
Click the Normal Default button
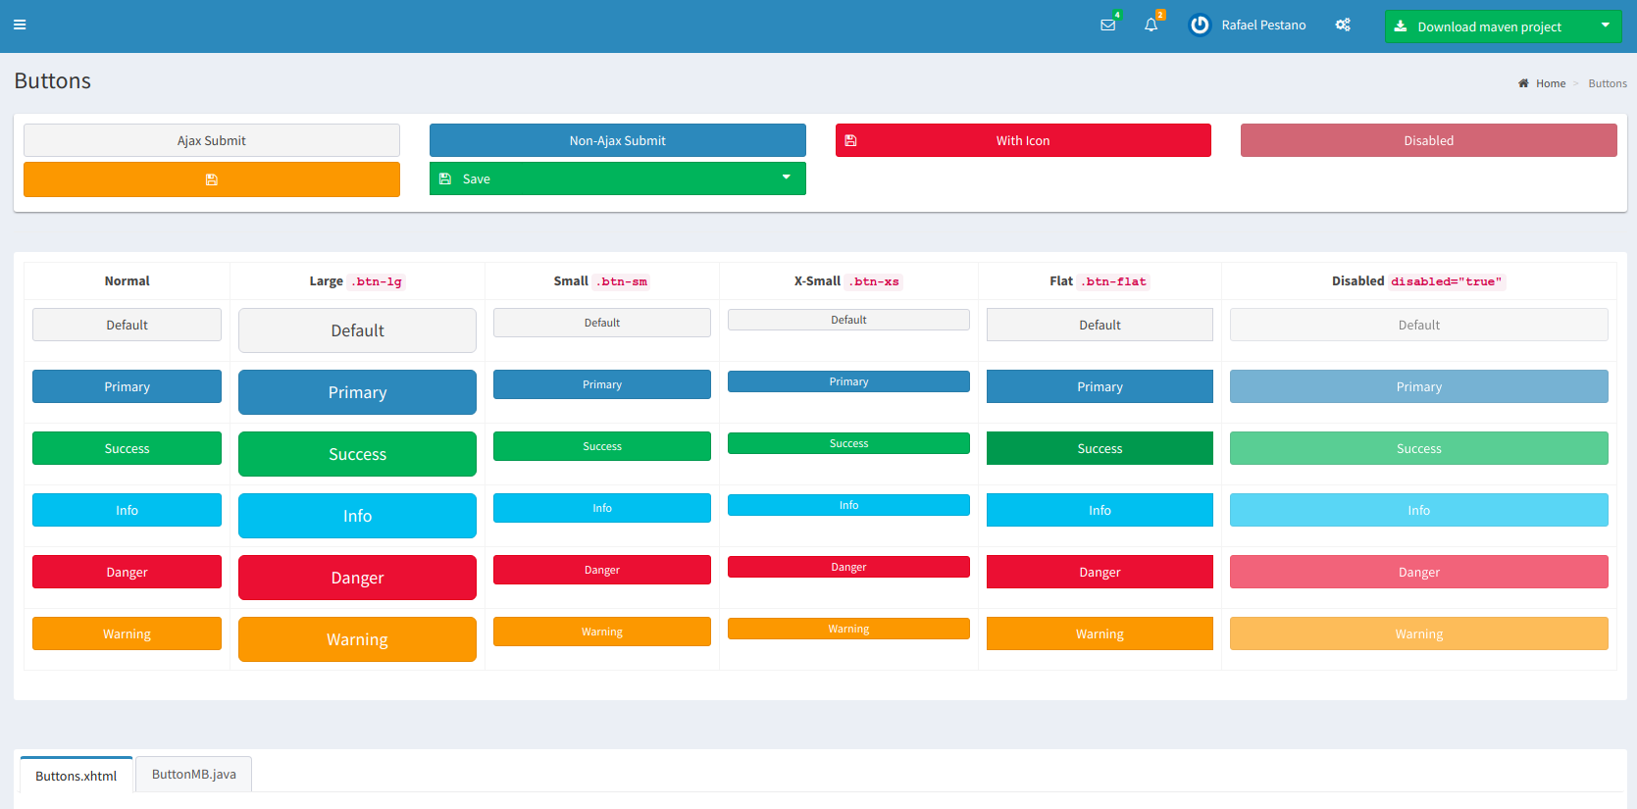[128, 325]
